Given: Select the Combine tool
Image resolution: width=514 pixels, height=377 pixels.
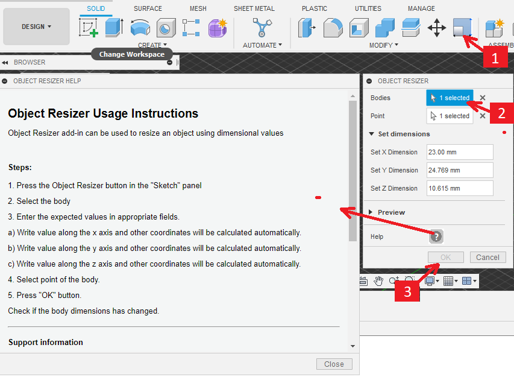Looking at the screenshot, I should pyautogui.click(x=385, y=28).
